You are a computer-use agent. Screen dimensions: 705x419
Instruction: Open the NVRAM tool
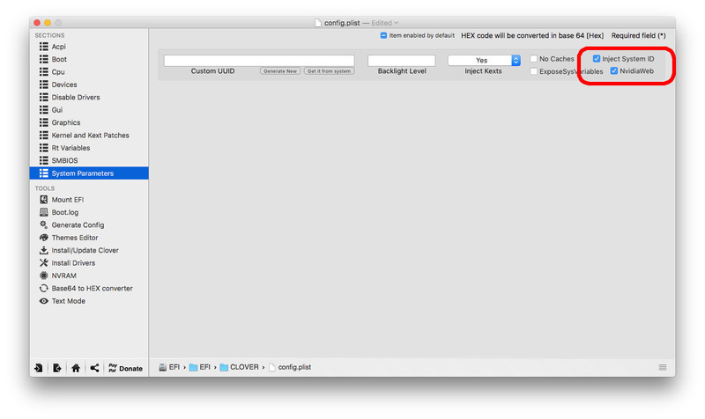(63, 276)
